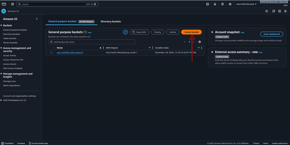Click the View dashboard button
The image size is (290, 145).
point(271,34)
